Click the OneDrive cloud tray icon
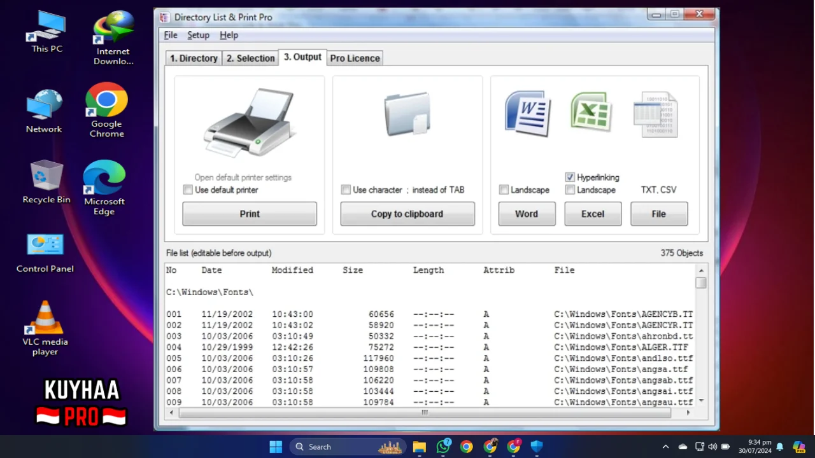This screenshot has width=815, height=458. point(683,447)
